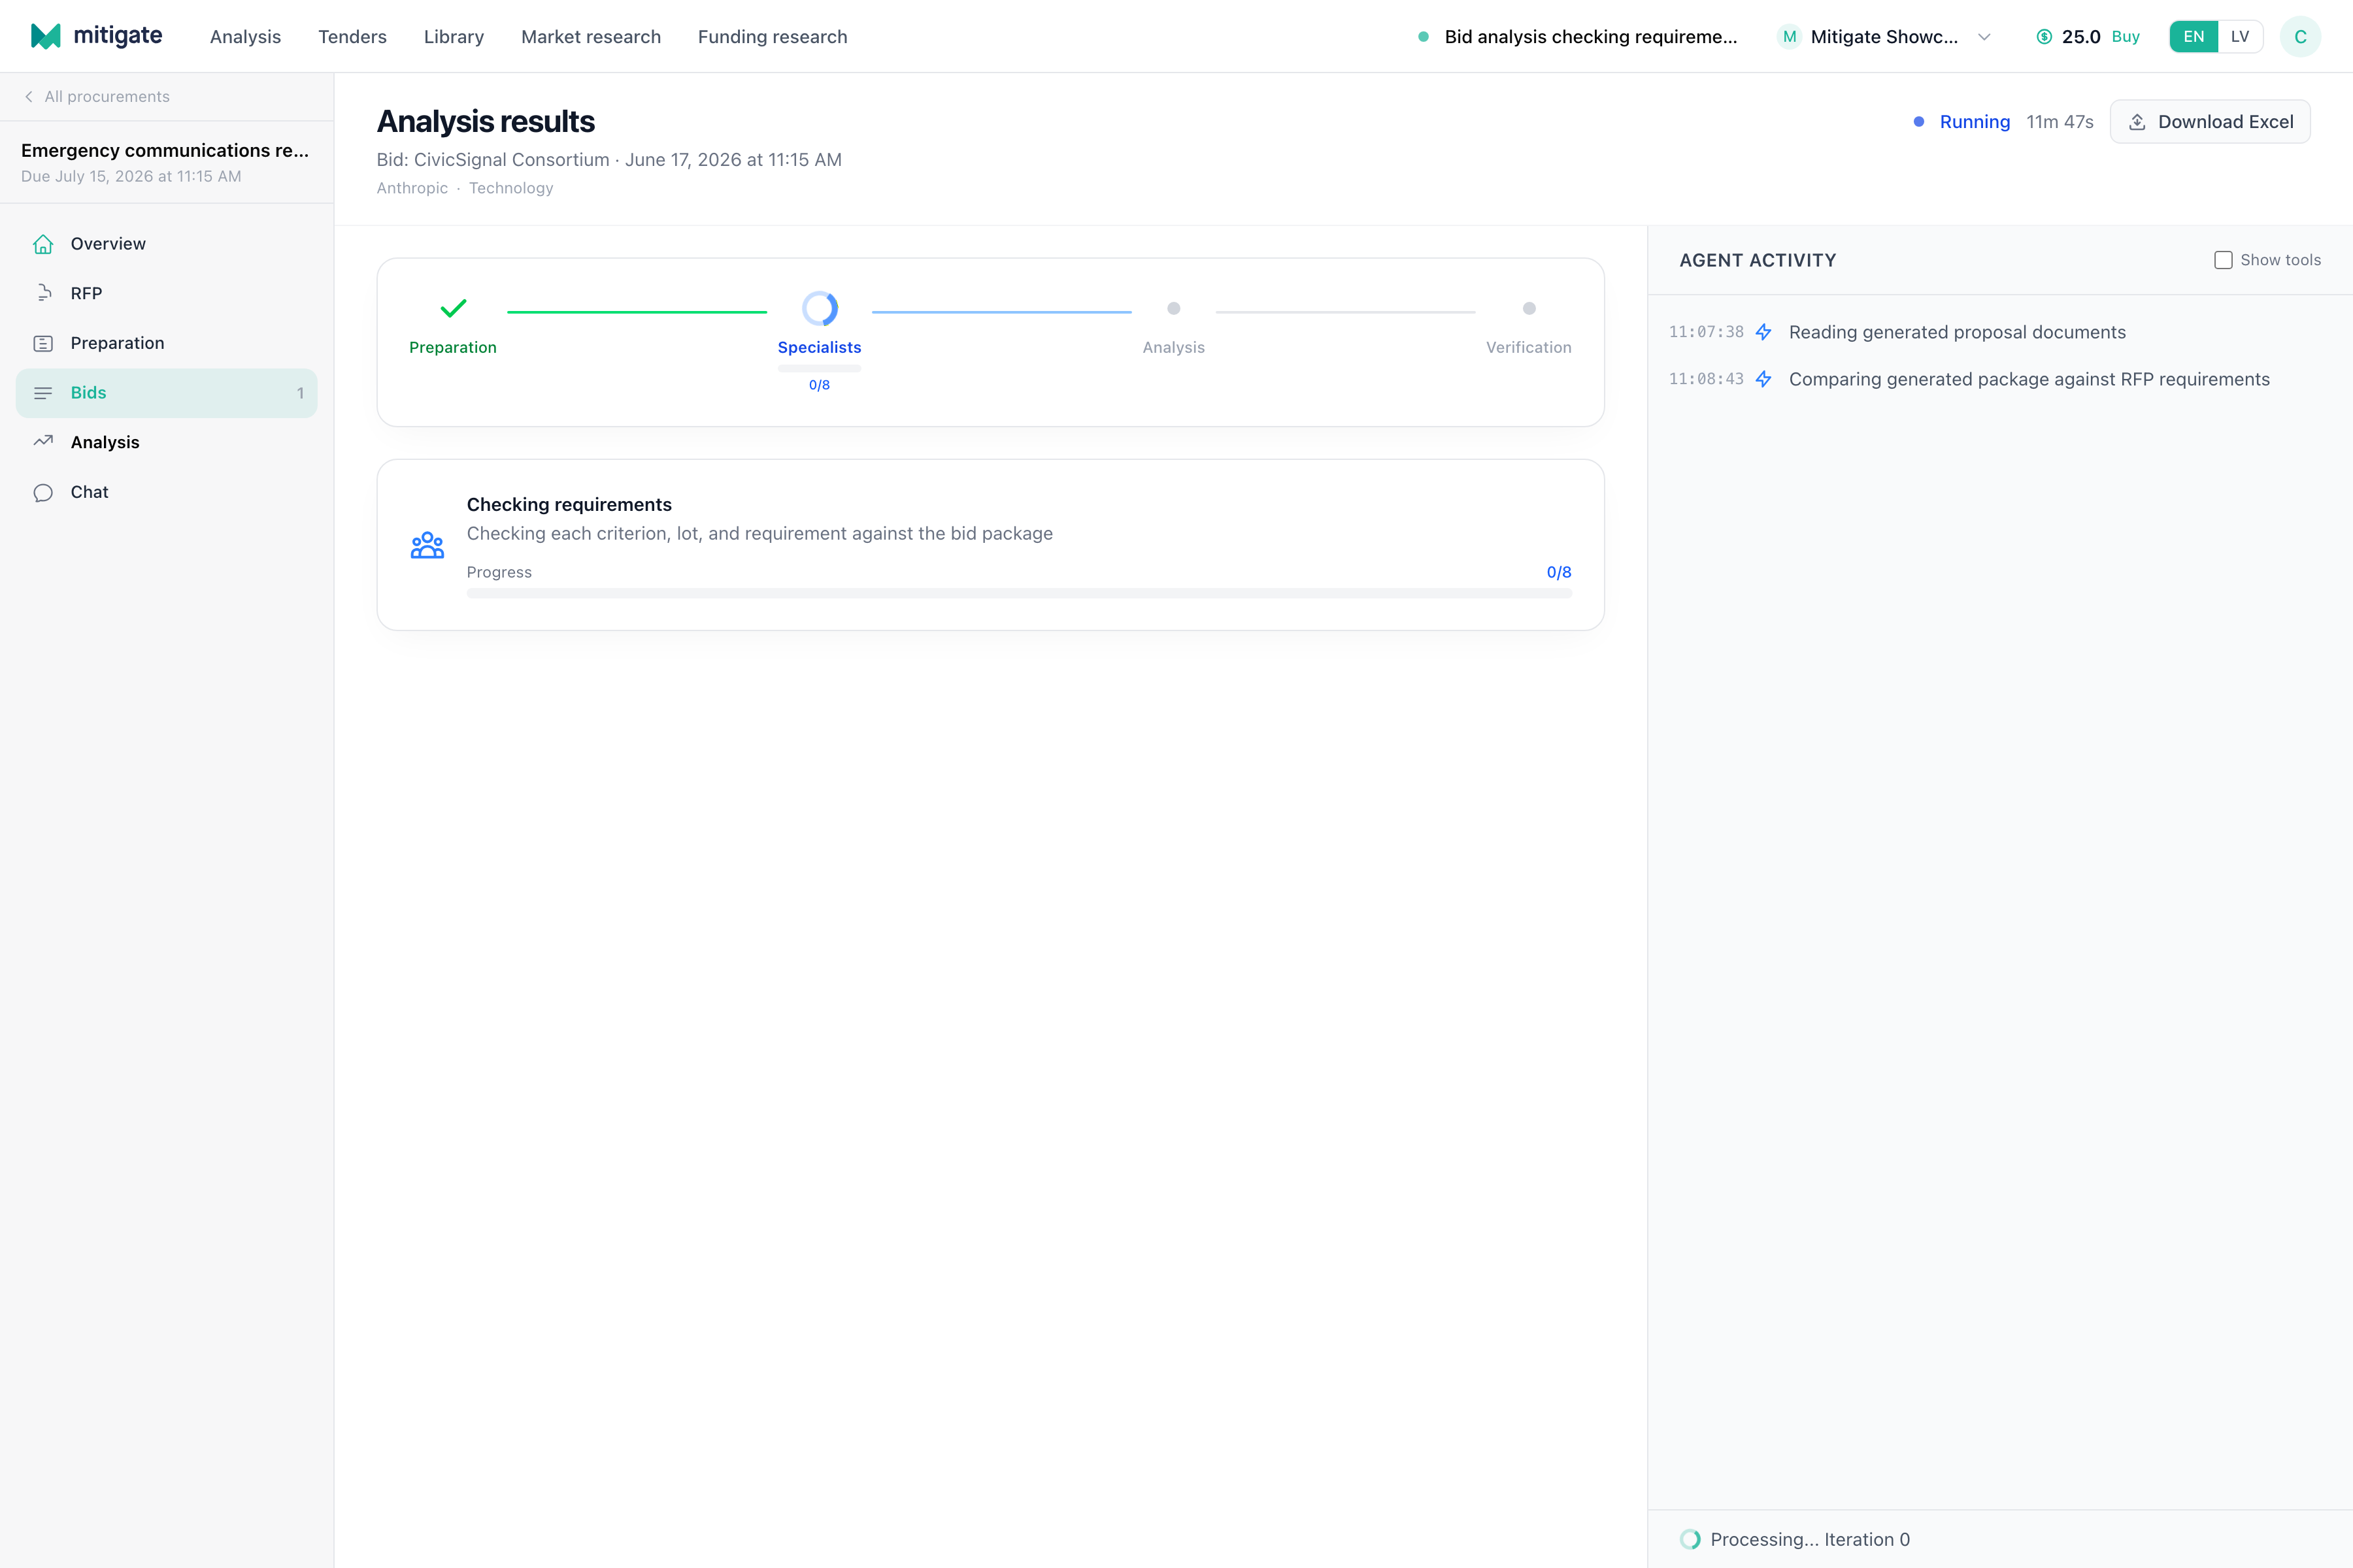2353x1568 pixels.
Task: Click the Buy credits link
Action: click(x=2125, y=37)
